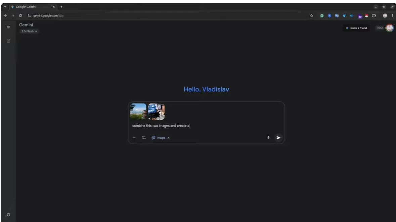Open settings and help gear icon
This screenshot has height=222, width=396.
(8, 215)
